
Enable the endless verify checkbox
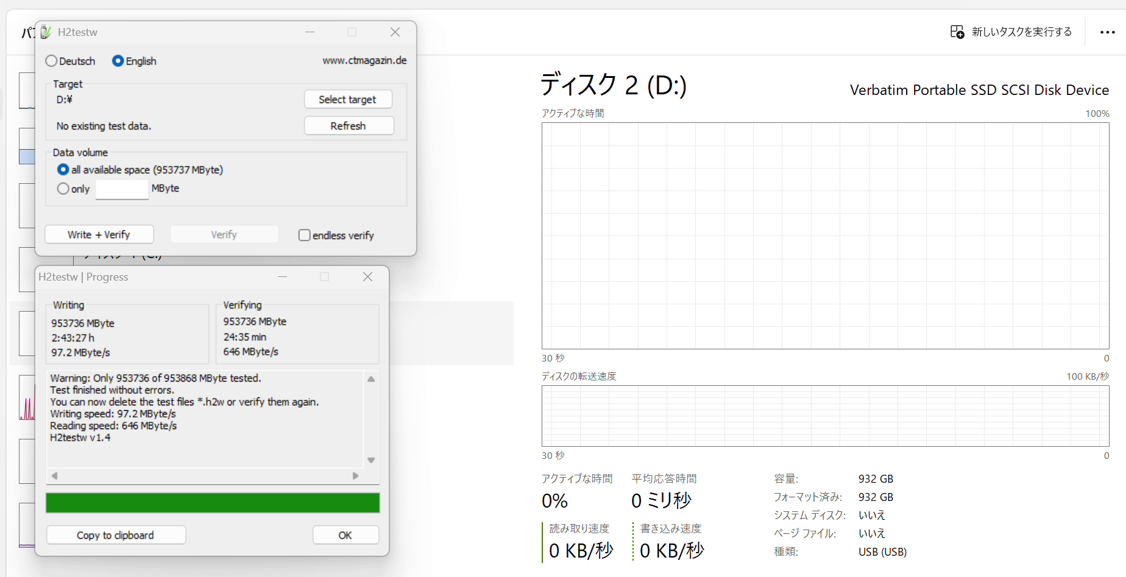(304, 235)
